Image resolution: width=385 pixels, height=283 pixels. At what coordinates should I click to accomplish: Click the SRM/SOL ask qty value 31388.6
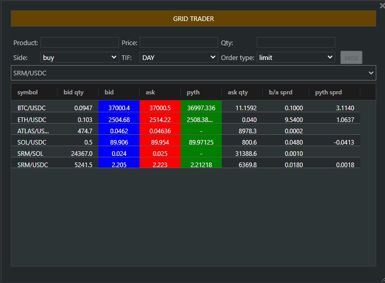pos(246,153)
